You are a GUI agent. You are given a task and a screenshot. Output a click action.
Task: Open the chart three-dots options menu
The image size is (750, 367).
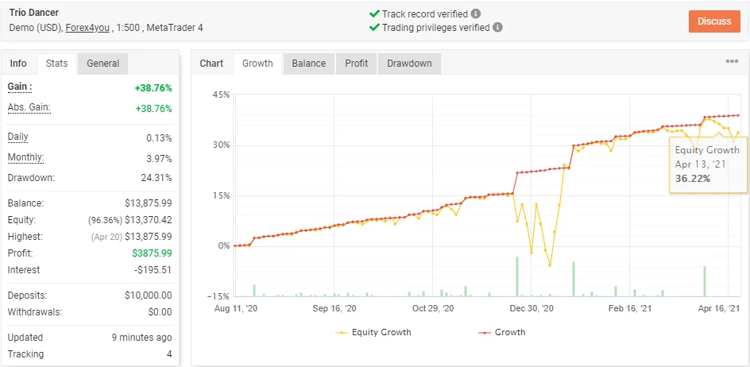coord(732,62)
